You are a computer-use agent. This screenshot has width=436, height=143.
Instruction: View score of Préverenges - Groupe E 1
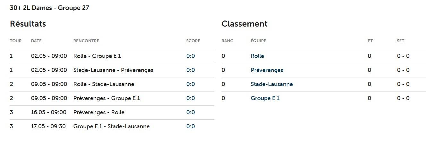tap(191, 98)
